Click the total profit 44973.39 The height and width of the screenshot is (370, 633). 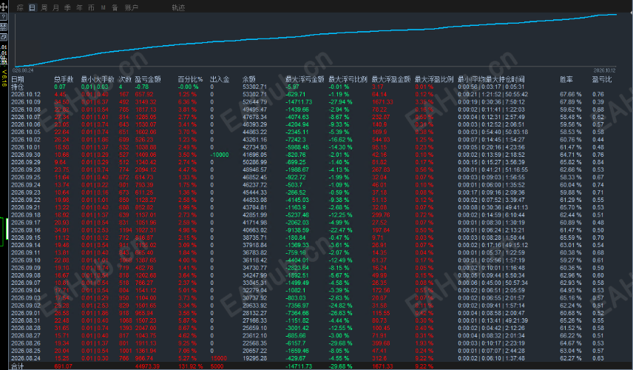point(147,366)
